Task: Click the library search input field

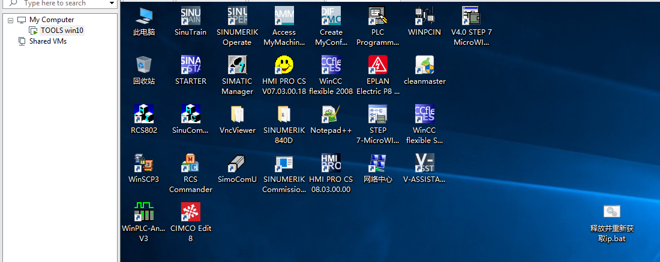Action: (x=60, y=4)
